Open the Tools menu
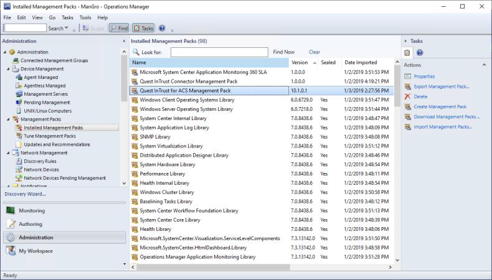This screenshot has height=280, width=492. (x=85, y=17)
